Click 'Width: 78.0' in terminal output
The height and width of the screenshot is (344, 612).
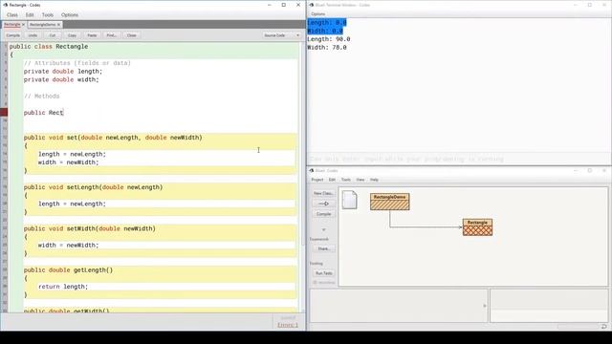pyautogui.click(x=327, y=48)
